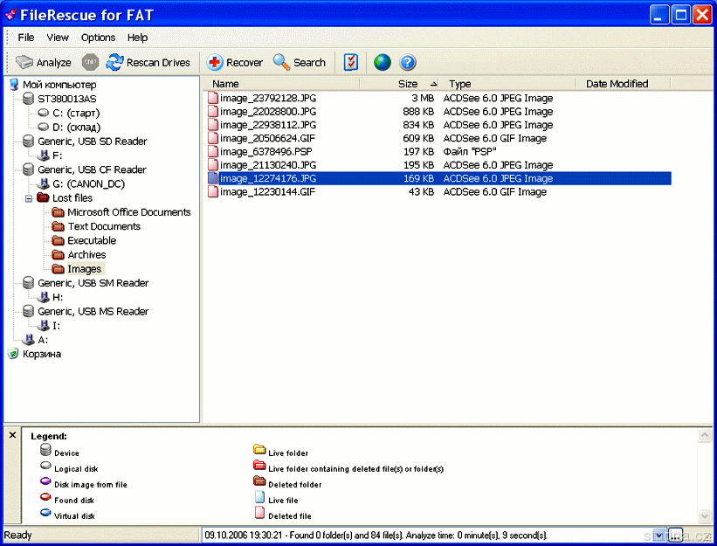The height and width of the screenshot is (546, 717).
Task: Open the File menu
Action: 26,38
